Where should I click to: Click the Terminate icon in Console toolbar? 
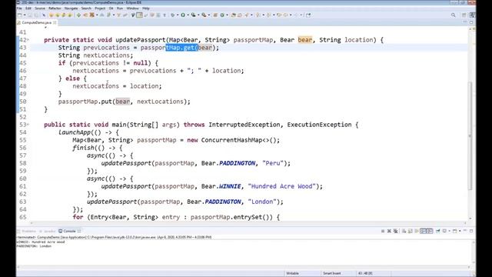383,231
